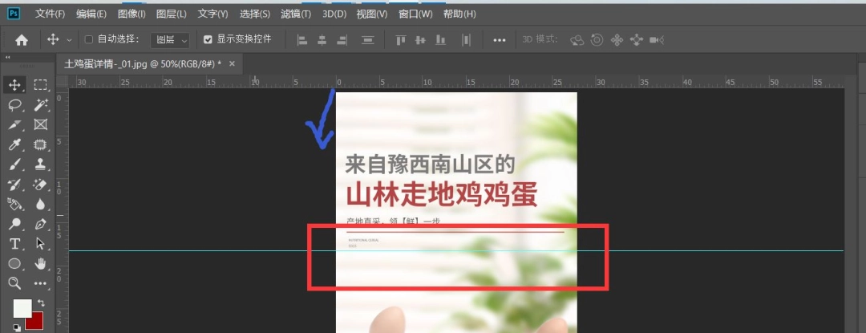This screenshot has width=866, height=333.
Task: Enable the 自动选择 checkbox
Action: (x=88, y=39)
